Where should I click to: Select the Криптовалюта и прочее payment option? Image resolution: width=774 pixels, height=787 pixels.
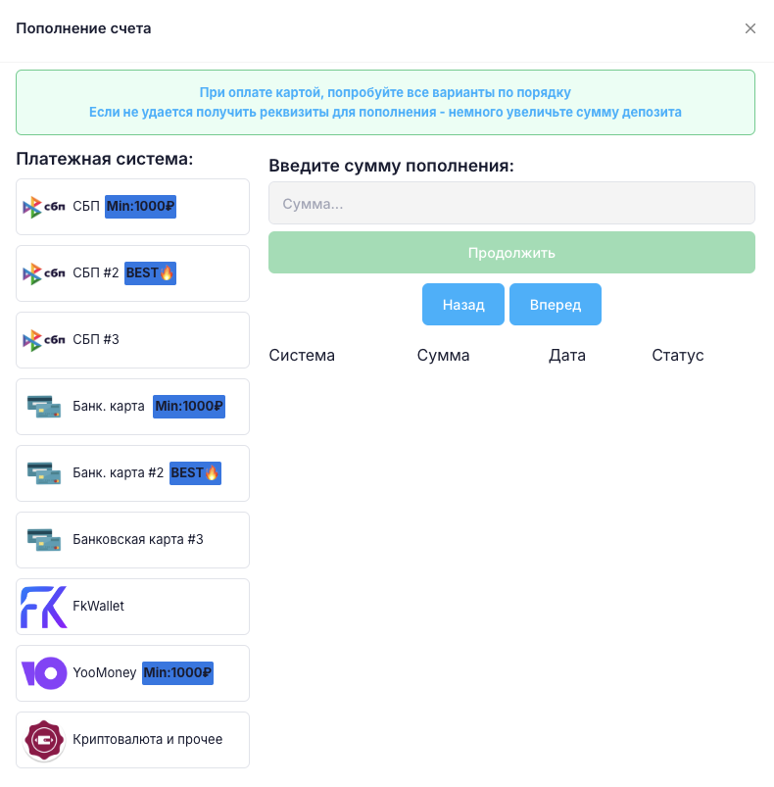147,740
